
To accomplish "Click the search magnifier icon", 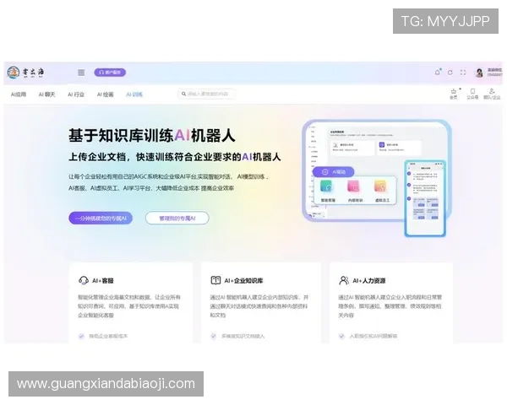I will click(x=183, y=94).
